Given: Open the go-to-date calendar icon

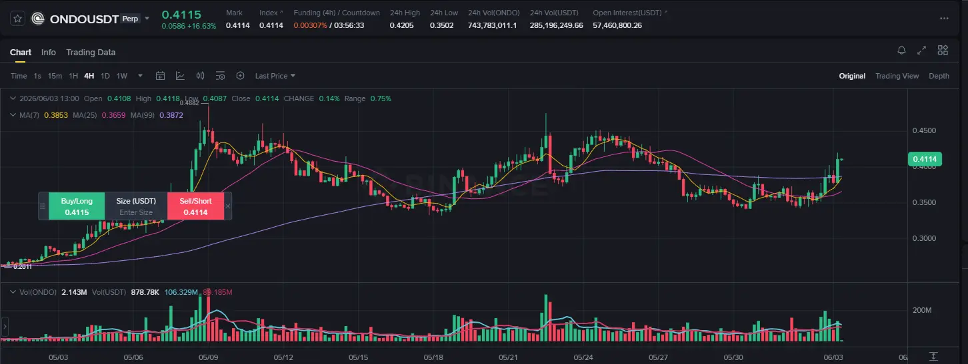Looking at the screenshot, I should click(x=160, y=76).
